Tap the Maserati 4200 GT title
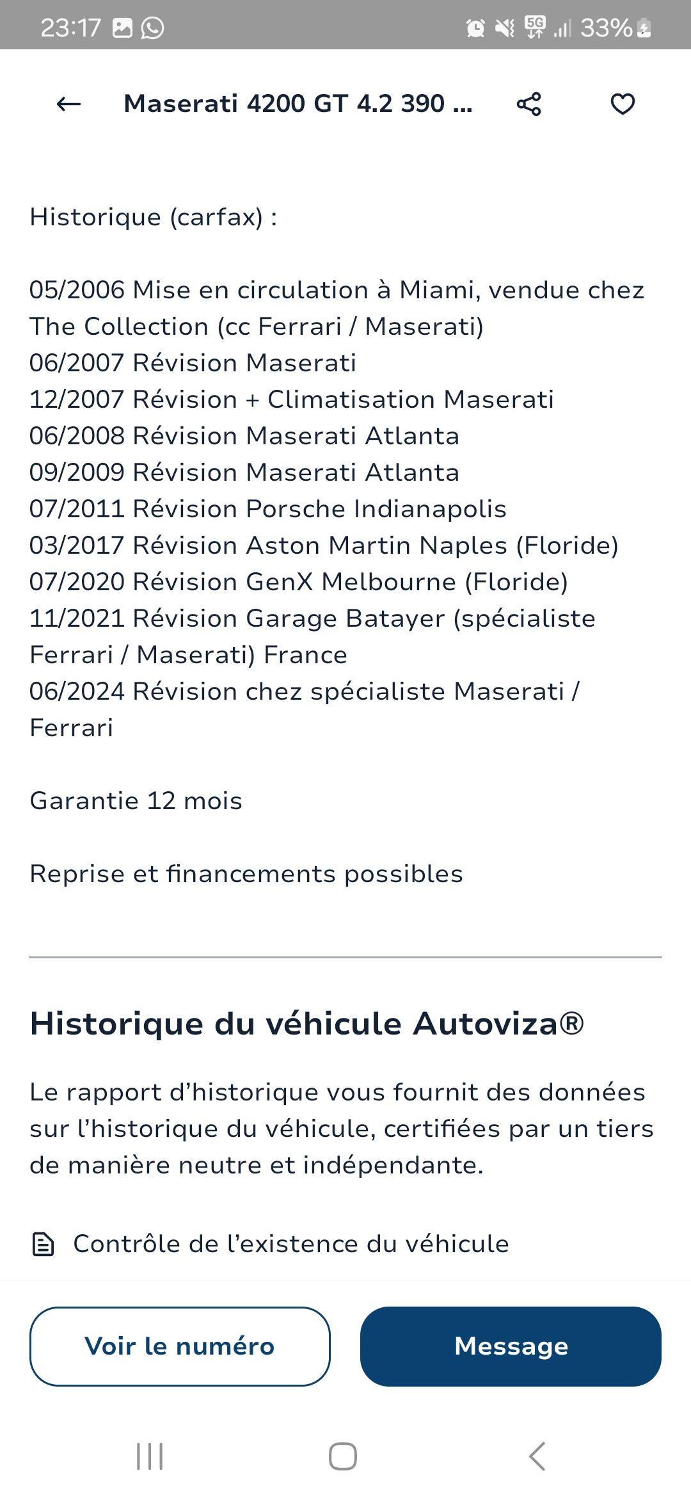This screenshot has width=691, height=1498. pos(298,104)
